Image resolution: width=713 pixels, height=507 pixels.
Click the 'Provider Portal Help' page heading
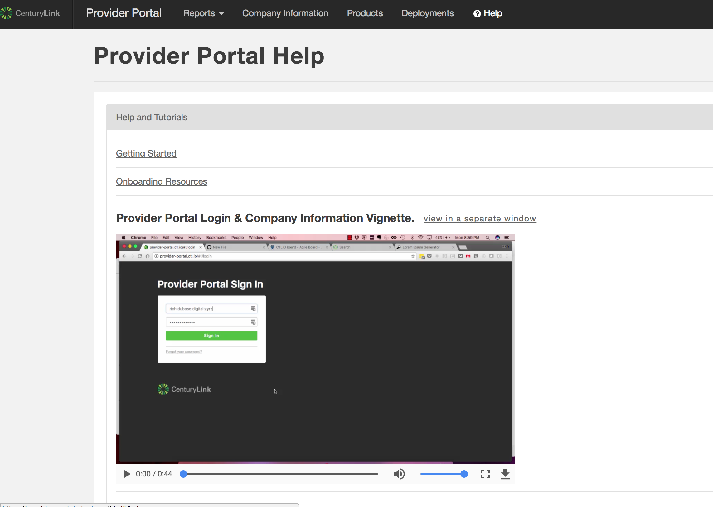(x=209, y=56)
